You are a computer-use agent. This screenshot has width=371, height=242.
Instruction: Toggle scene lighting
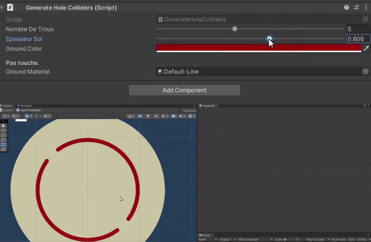[148, 116]
